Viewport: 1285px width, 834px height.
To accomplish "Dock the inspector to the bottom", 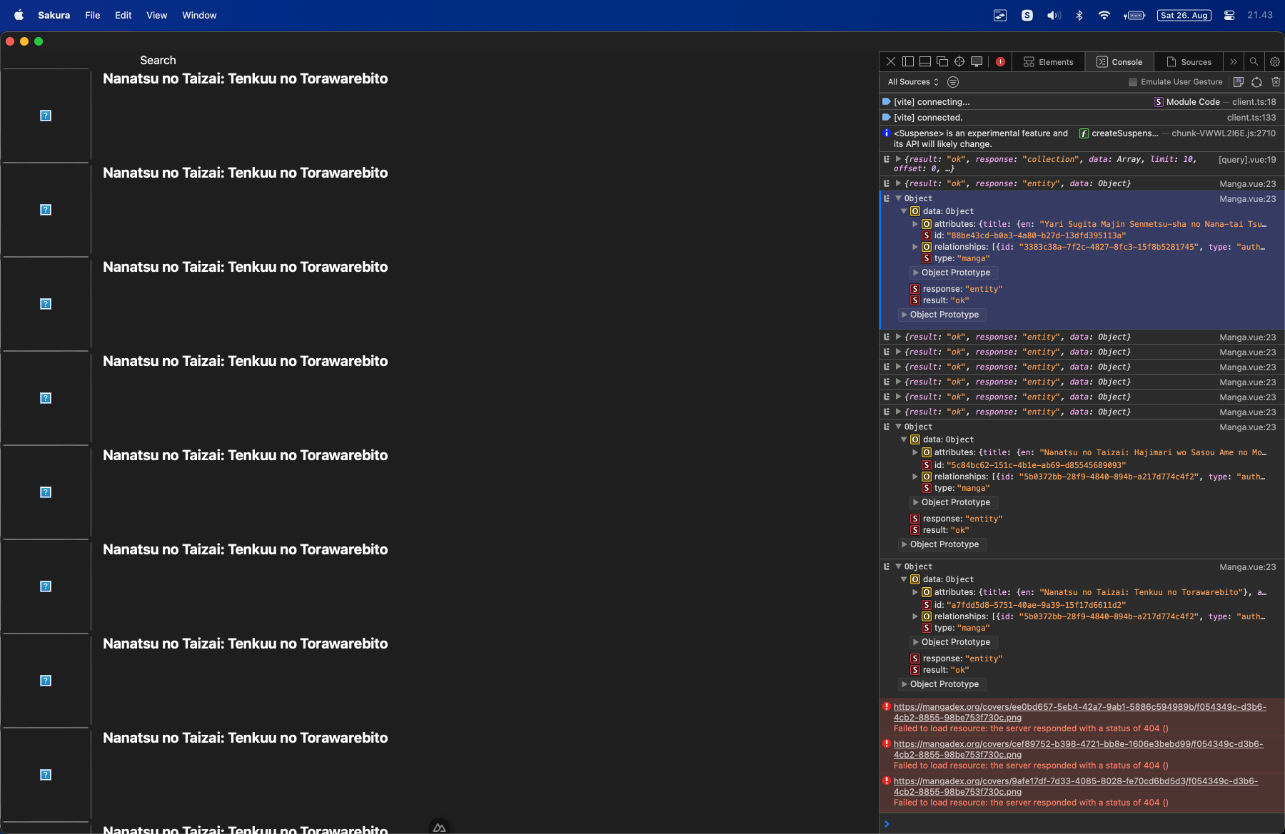I will [924, 62].
